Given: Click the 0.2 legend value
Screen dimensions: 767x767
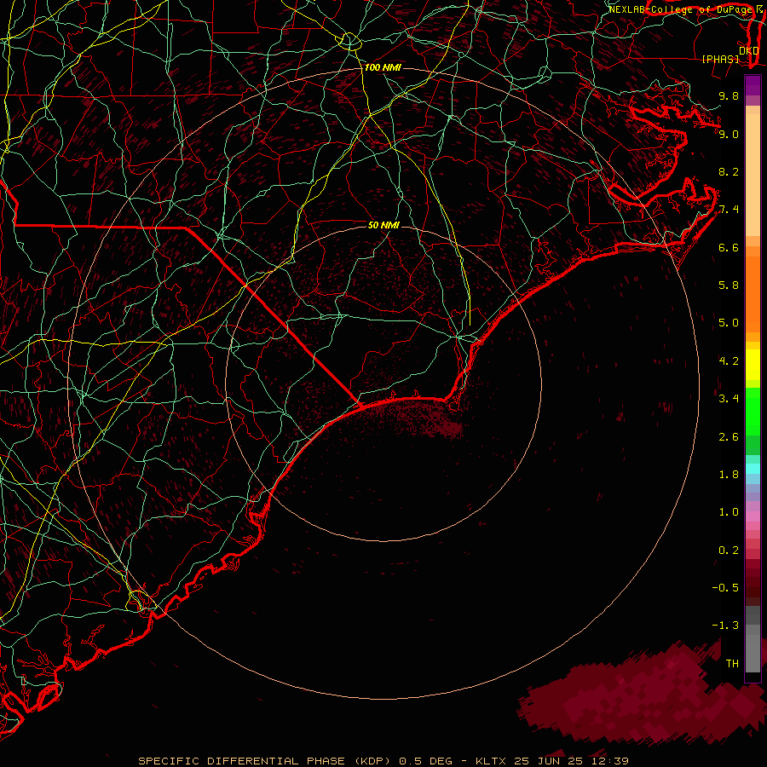Looking at the screenshot, I should pos(729,551).
